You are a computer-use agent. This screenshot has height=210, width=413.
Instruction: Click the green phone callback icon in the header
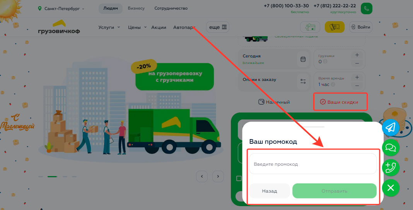coord(366,8)
